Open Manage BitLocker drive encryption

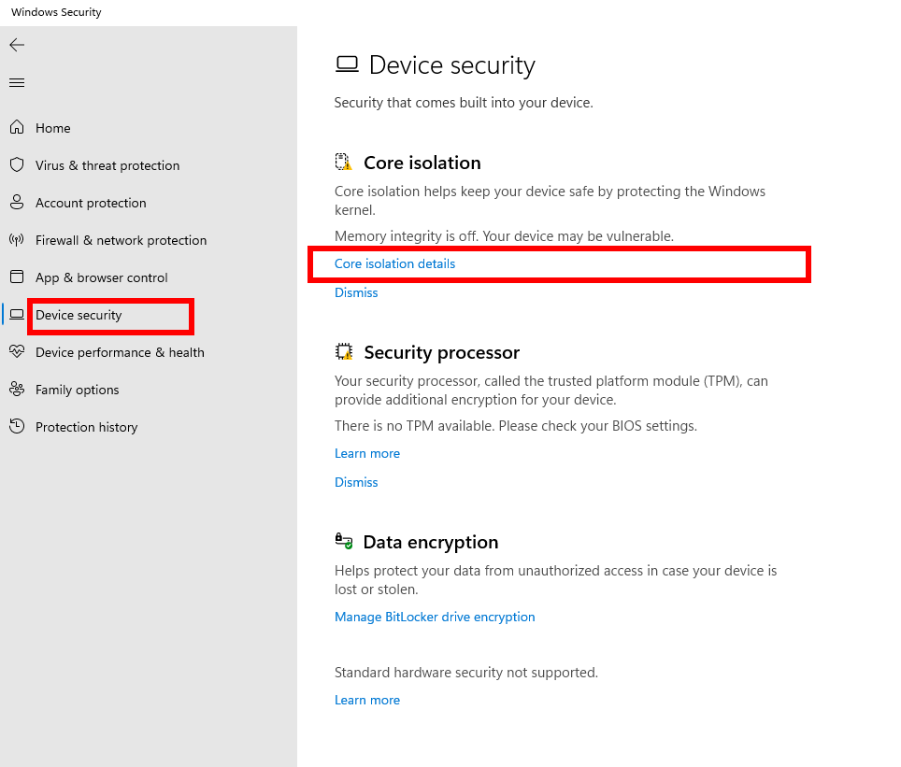435,618
